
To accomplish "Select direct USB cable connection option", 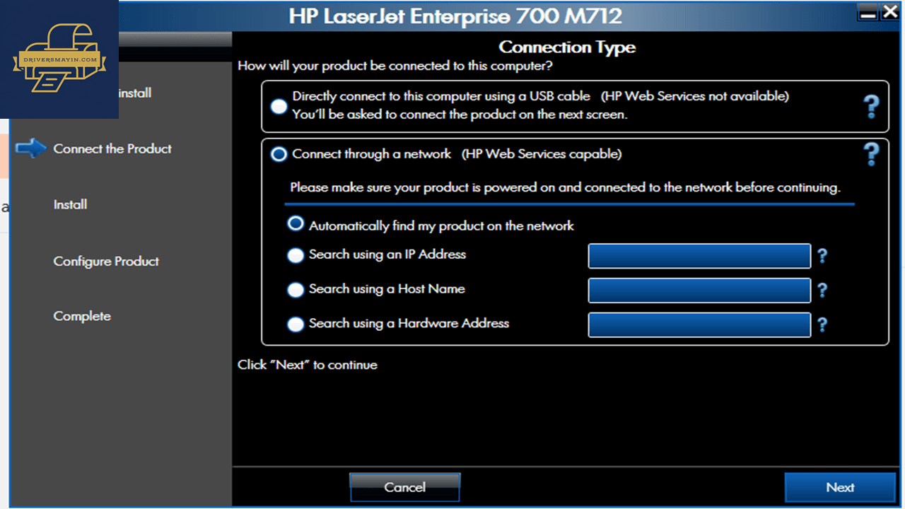I will [x=279, y=105].
